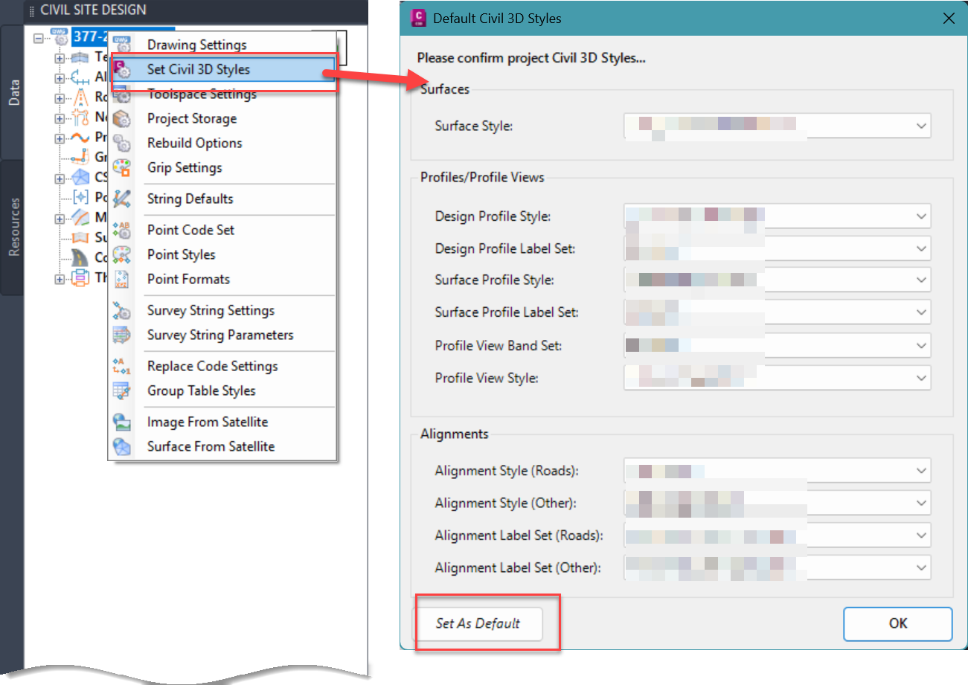Screen dimensions: 968x685
Task: Click the Point Code Set icon
Action: click(122, 230)
